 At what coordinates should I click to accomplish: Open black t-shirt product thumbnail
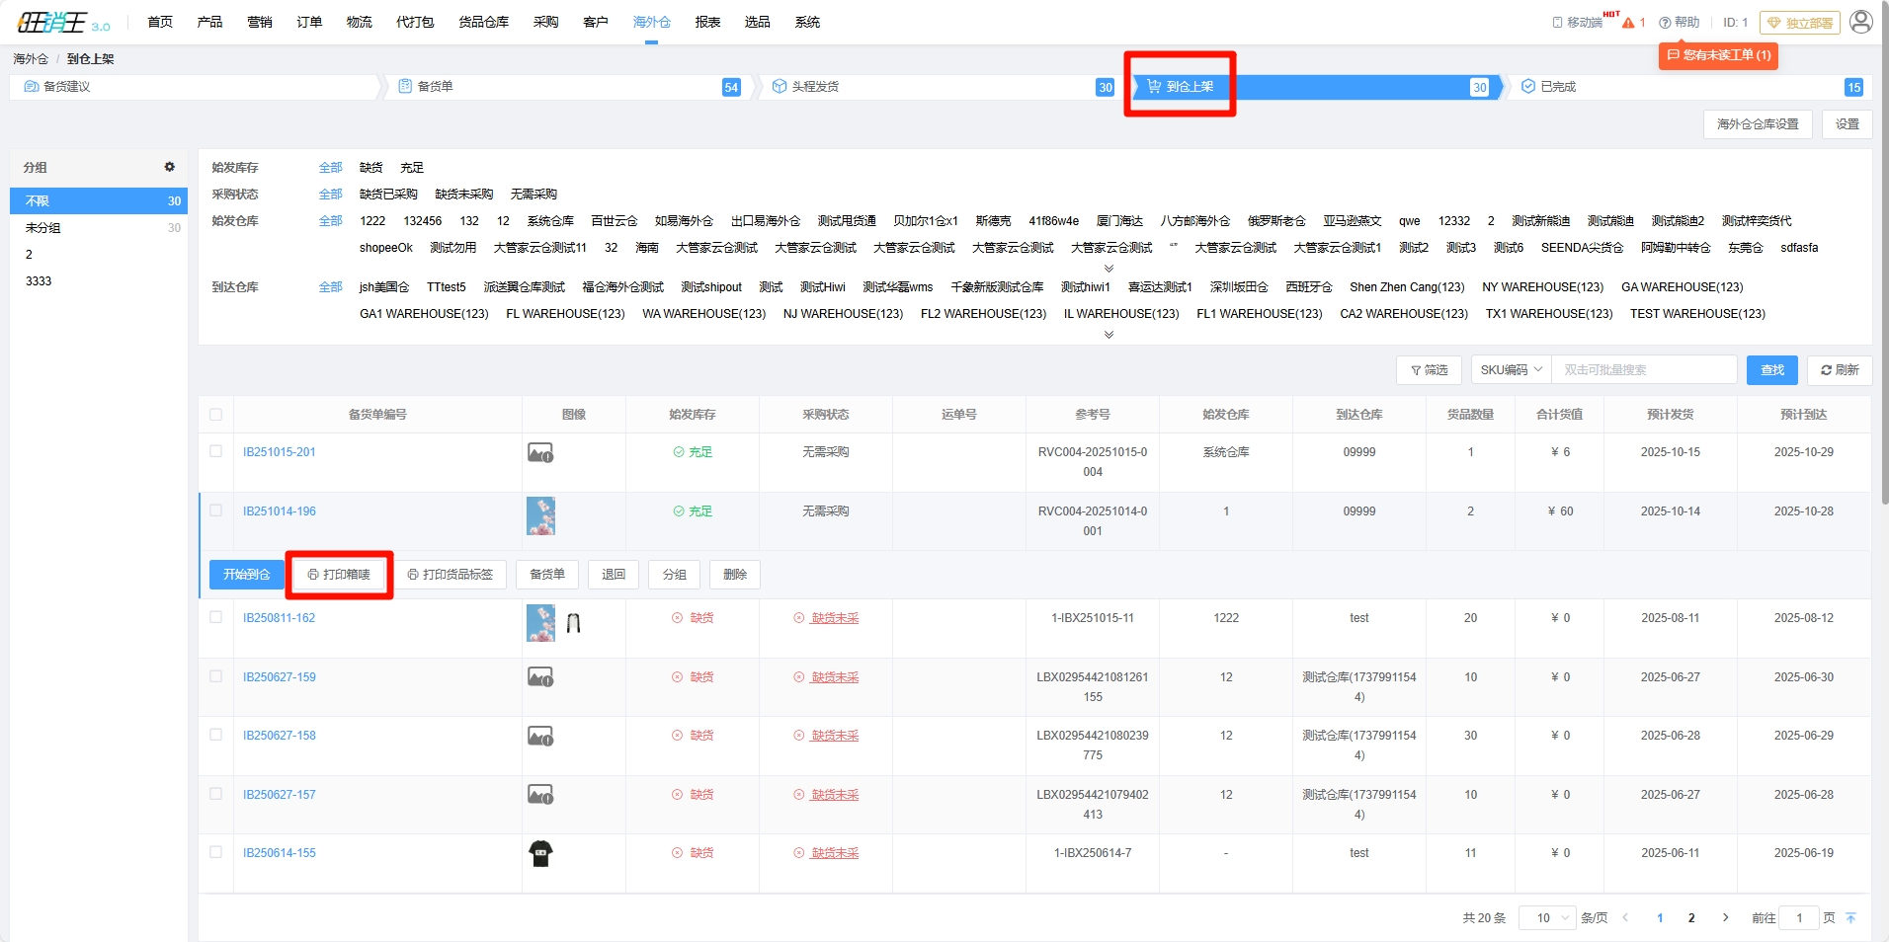540,854
